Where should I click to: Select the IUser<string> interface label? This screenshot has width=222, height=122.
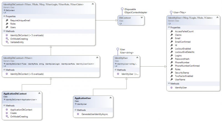point(127,53)
